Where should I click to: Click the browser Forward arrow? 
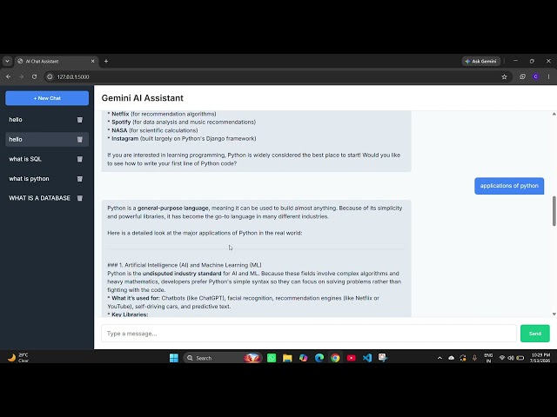pyautogui.click(x=21, y=76)
